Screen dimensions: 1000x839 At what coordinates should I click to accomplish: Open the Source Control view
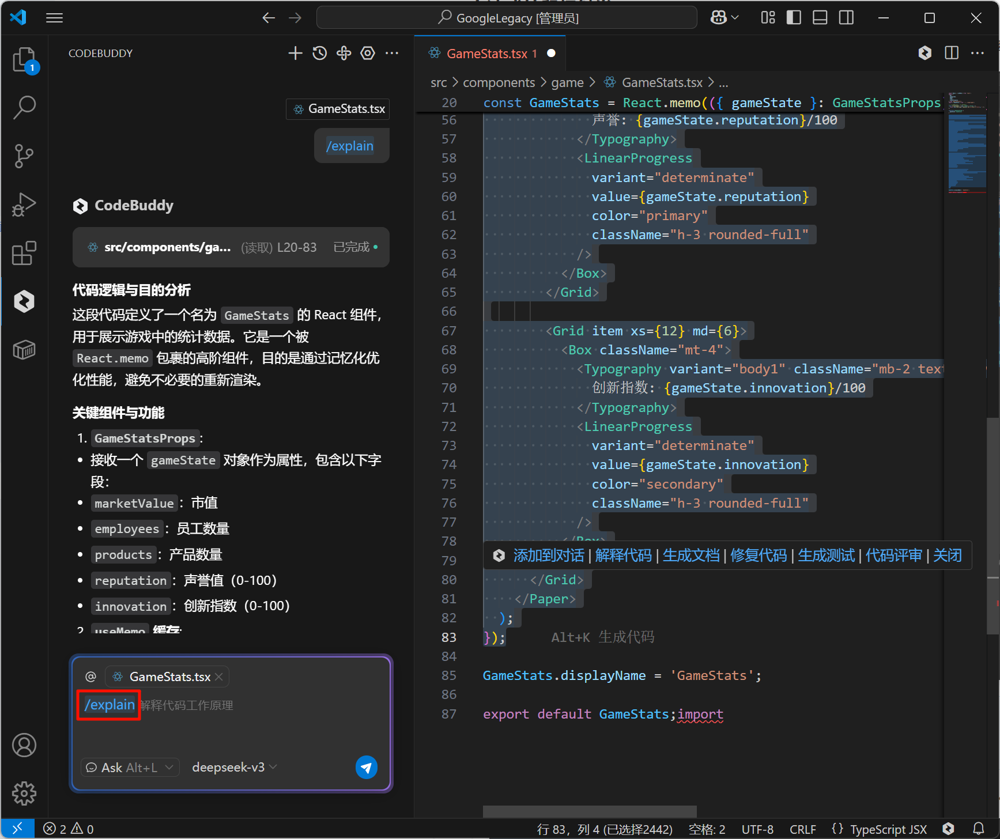[24, 156]
